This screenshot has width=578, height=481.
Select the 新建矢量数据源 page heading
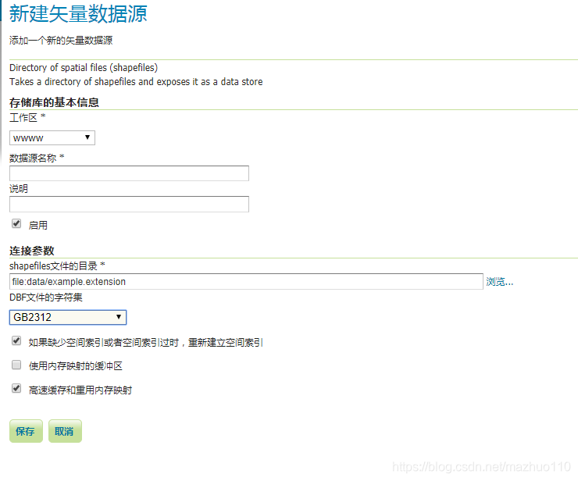pyautogui.click(x=78, y=13)
